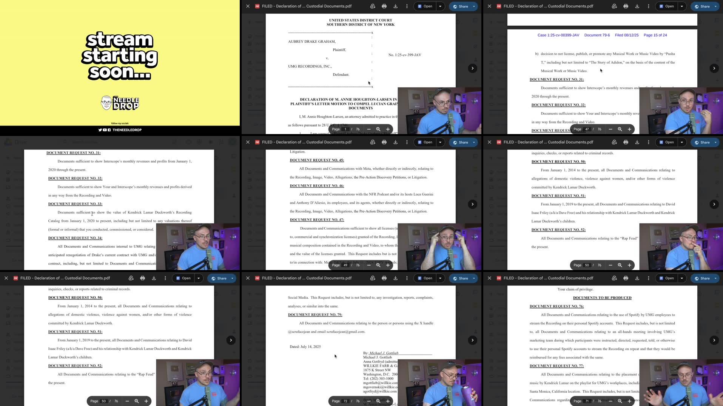The image size is (723, 406).
Task: Go to next file in page 49 viewer
Action: point(472,204)
